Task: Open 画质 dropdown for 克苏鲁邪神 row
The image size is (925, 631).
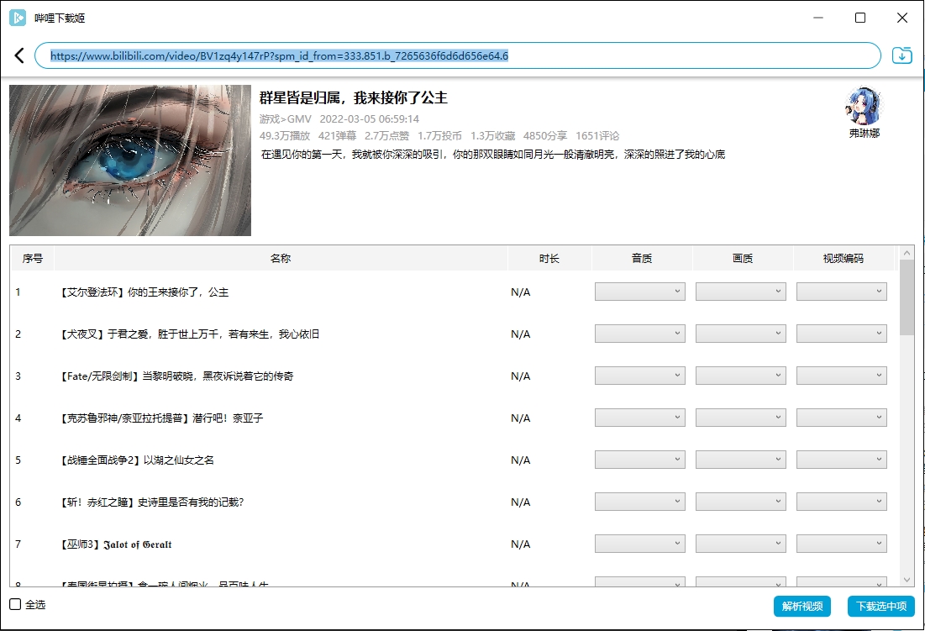Action: pos(741,418)
